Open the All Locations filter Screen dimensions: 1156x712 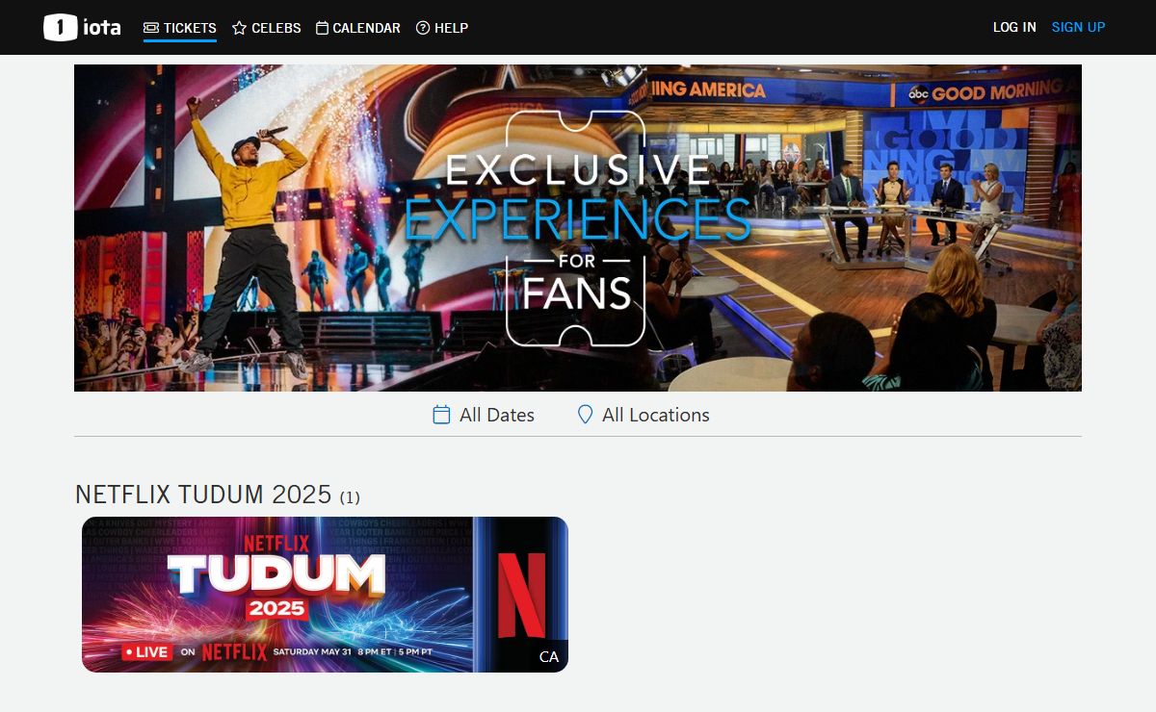(643, 415)
